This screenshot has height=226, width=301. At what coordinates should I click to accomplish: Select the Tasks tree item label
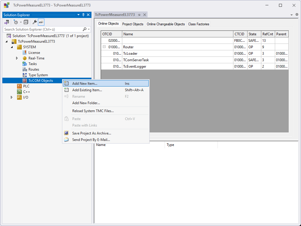(x=33, y=64)
